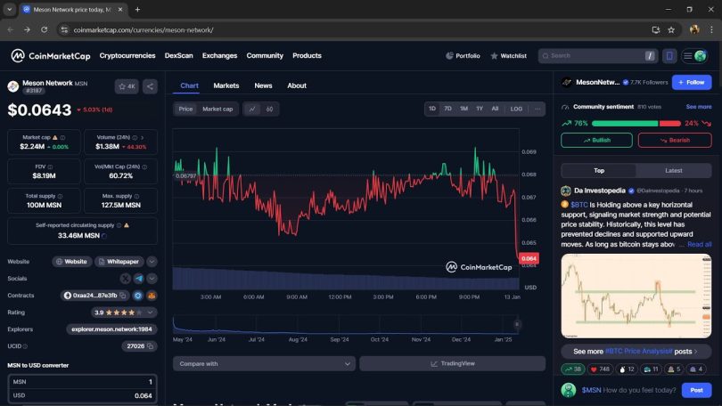This screenshot has width=722, height=406.
Task: Vote Bearish on sentiment
Action: pos(675,141)
